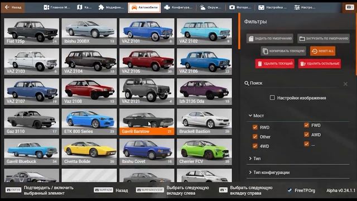
Task: Select the Ibishu 200BX thumbnail
Action: [89, 31]
